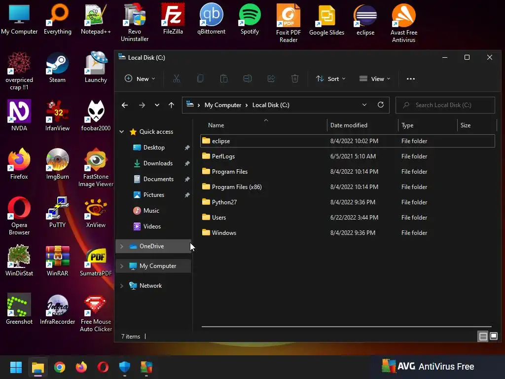Viewport: 505px width, 379px height.
Task: Open recent locations dropdown arrow
Action: [x=157, y=105]
